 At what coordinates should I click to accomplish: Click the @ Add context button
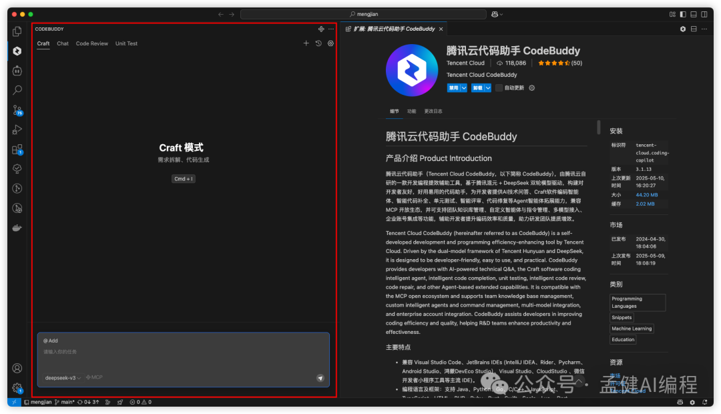point(51,341)
